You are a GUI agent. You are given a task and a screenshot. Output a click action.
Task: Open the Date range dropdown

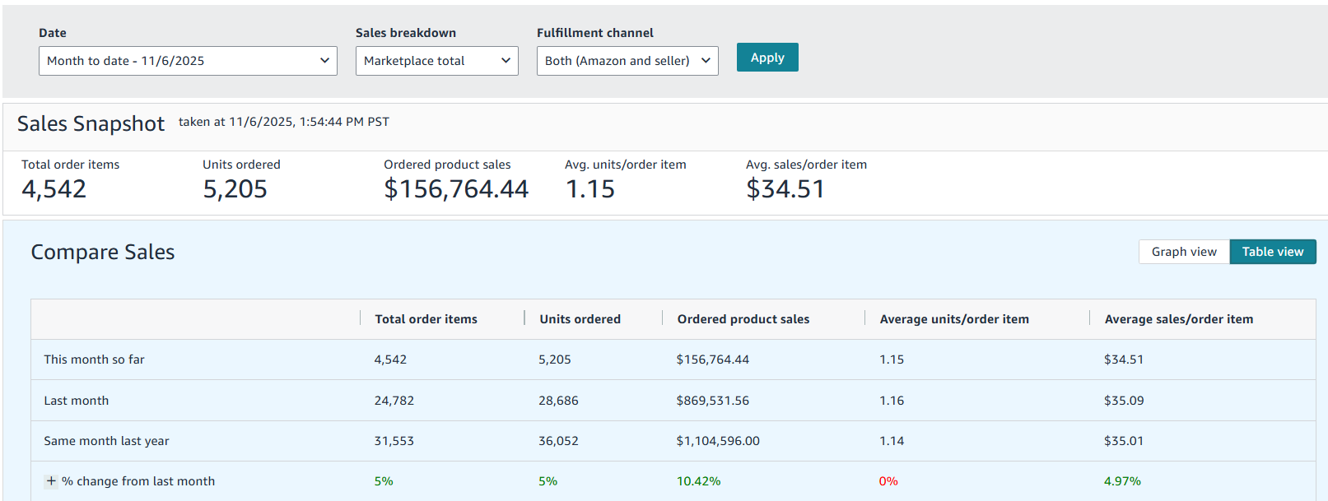[187, 61]
